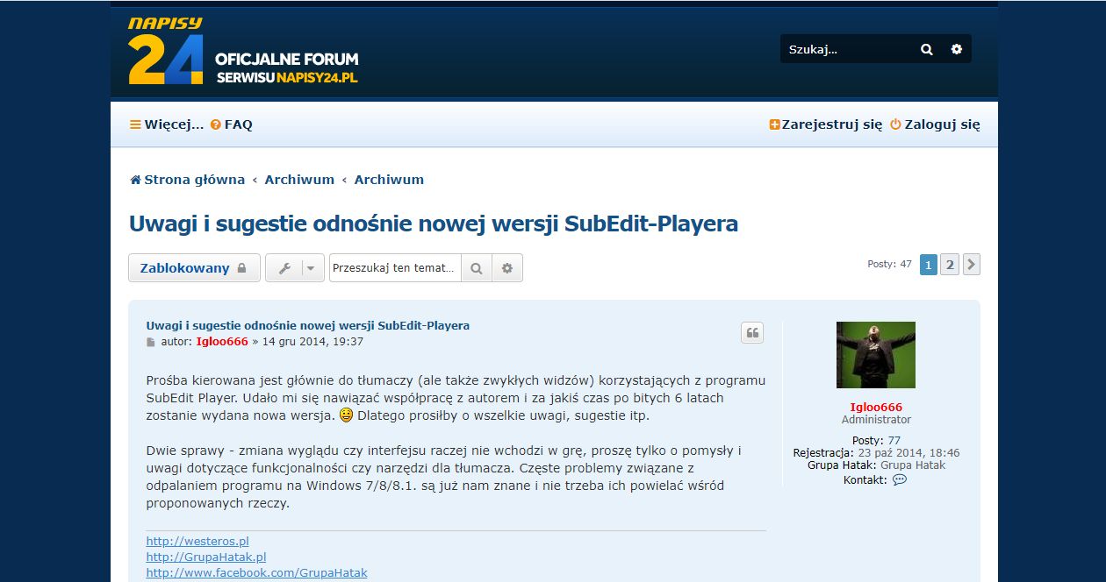Go to page 2 of topic
Image resolution: width=1106 pixels, height=582 pixels.
pyautogui.click(x=950, y=265)
